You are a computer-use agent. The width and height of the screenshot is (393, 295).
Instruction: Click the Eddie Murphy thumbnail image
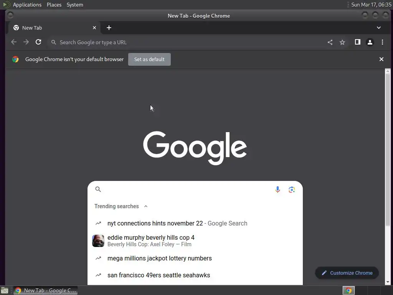pos(98,241)
